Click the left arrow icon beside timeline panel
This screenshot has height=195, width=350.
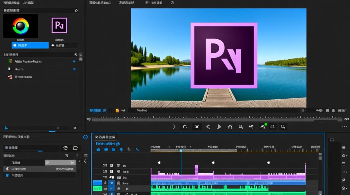86,161
